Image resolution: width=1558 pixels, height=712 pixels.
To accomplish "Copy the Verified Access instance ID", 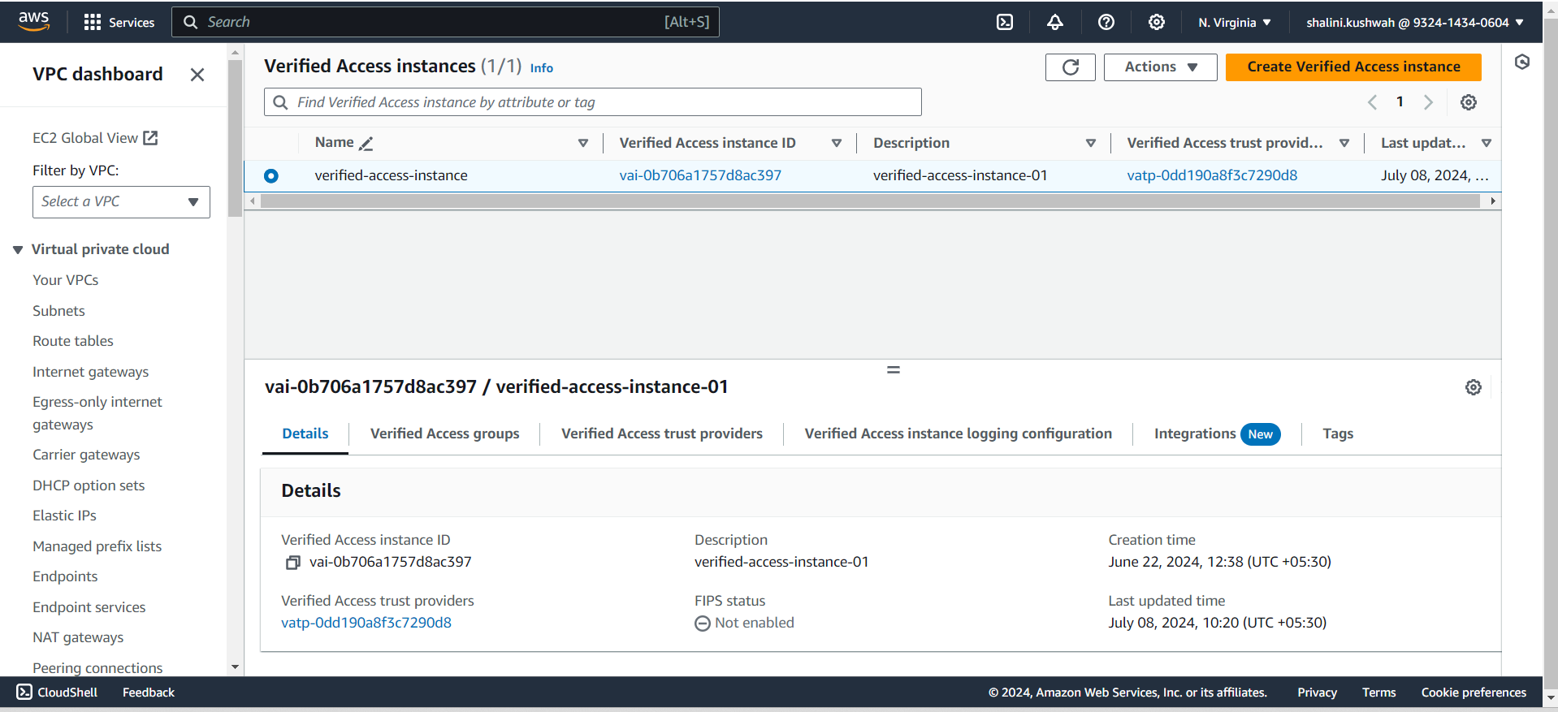I will 292,563.
